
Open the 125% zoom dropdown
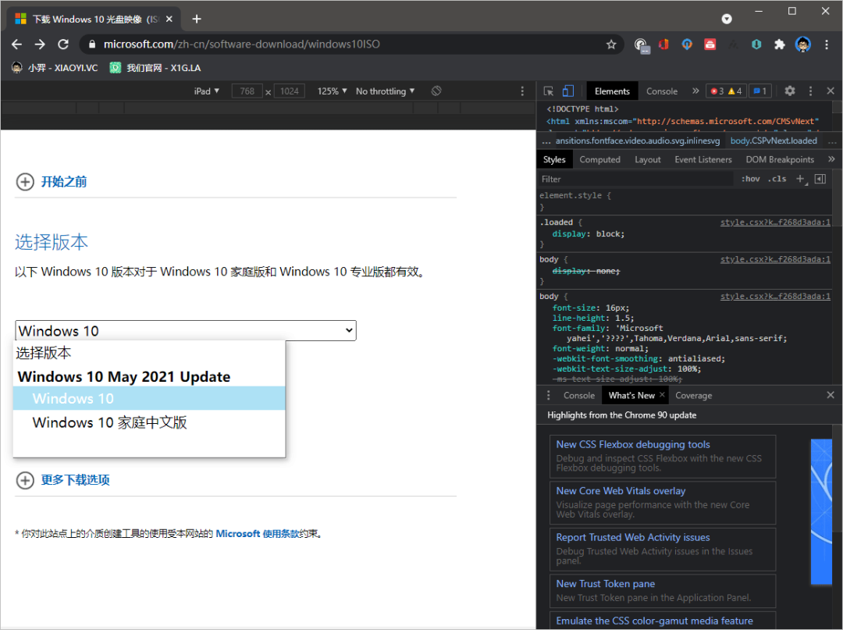(x=332, y=91)
